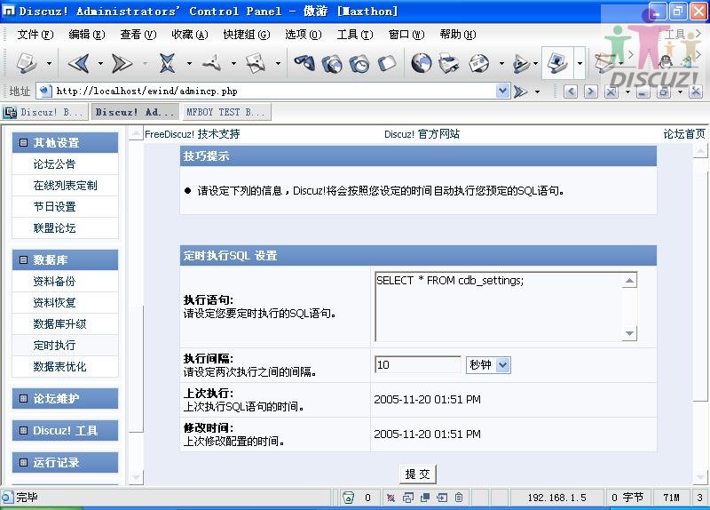Click the Home page toolbar icon
Image resolution: width=710 pixels, height=510 pixels.
[256, 63]
